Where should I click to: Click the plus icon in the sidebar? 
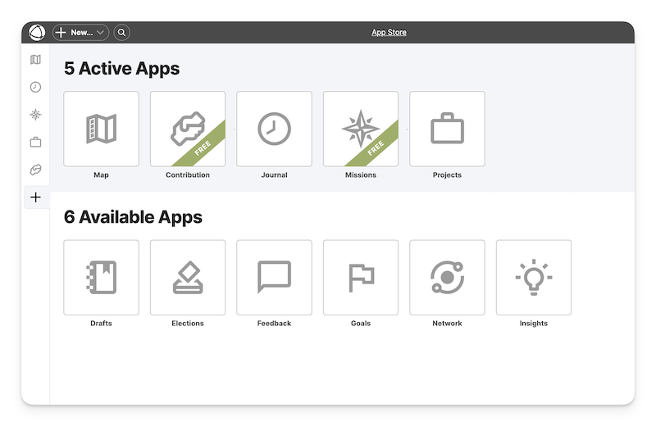(35, 197)
